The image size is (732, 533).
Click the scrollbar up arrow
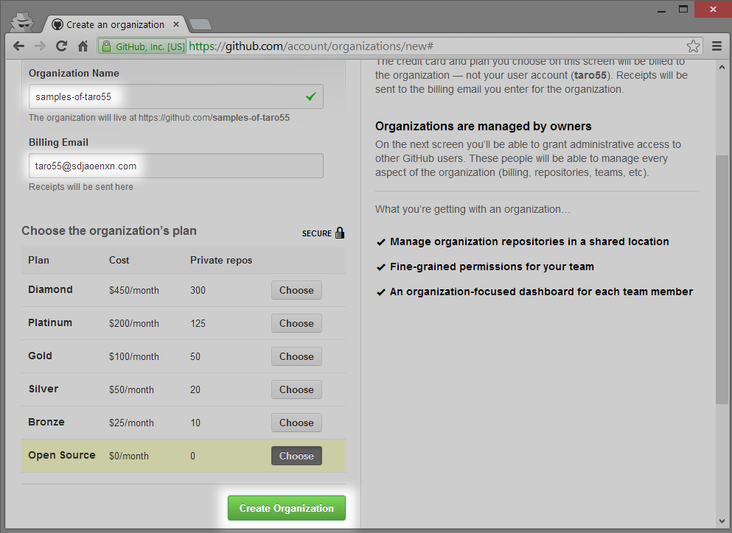[722, 67]
